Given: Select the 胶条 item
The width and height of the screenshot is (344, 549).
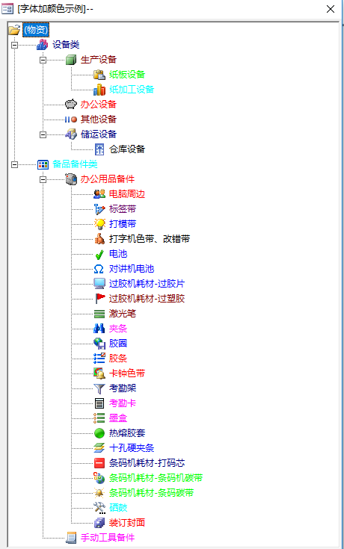Looking at the screenshot, I should (x=118, y=359).
